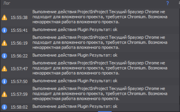The height and width of the screenshot is (112, 180).
Task: Select the Plugin result ok message at 15:56:22
Action: (x=75, y=55)
